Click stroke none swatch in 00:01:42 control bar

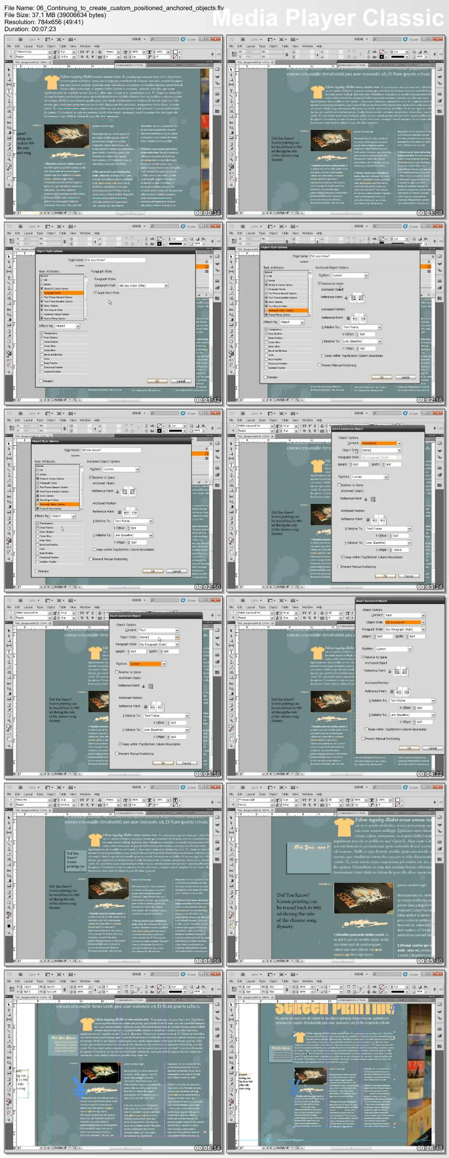(x=159, y=238)
